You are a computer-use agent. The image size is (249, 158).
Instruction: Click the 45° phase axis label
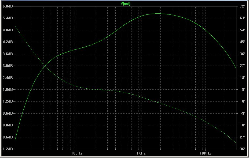click(x=243, y=42)
